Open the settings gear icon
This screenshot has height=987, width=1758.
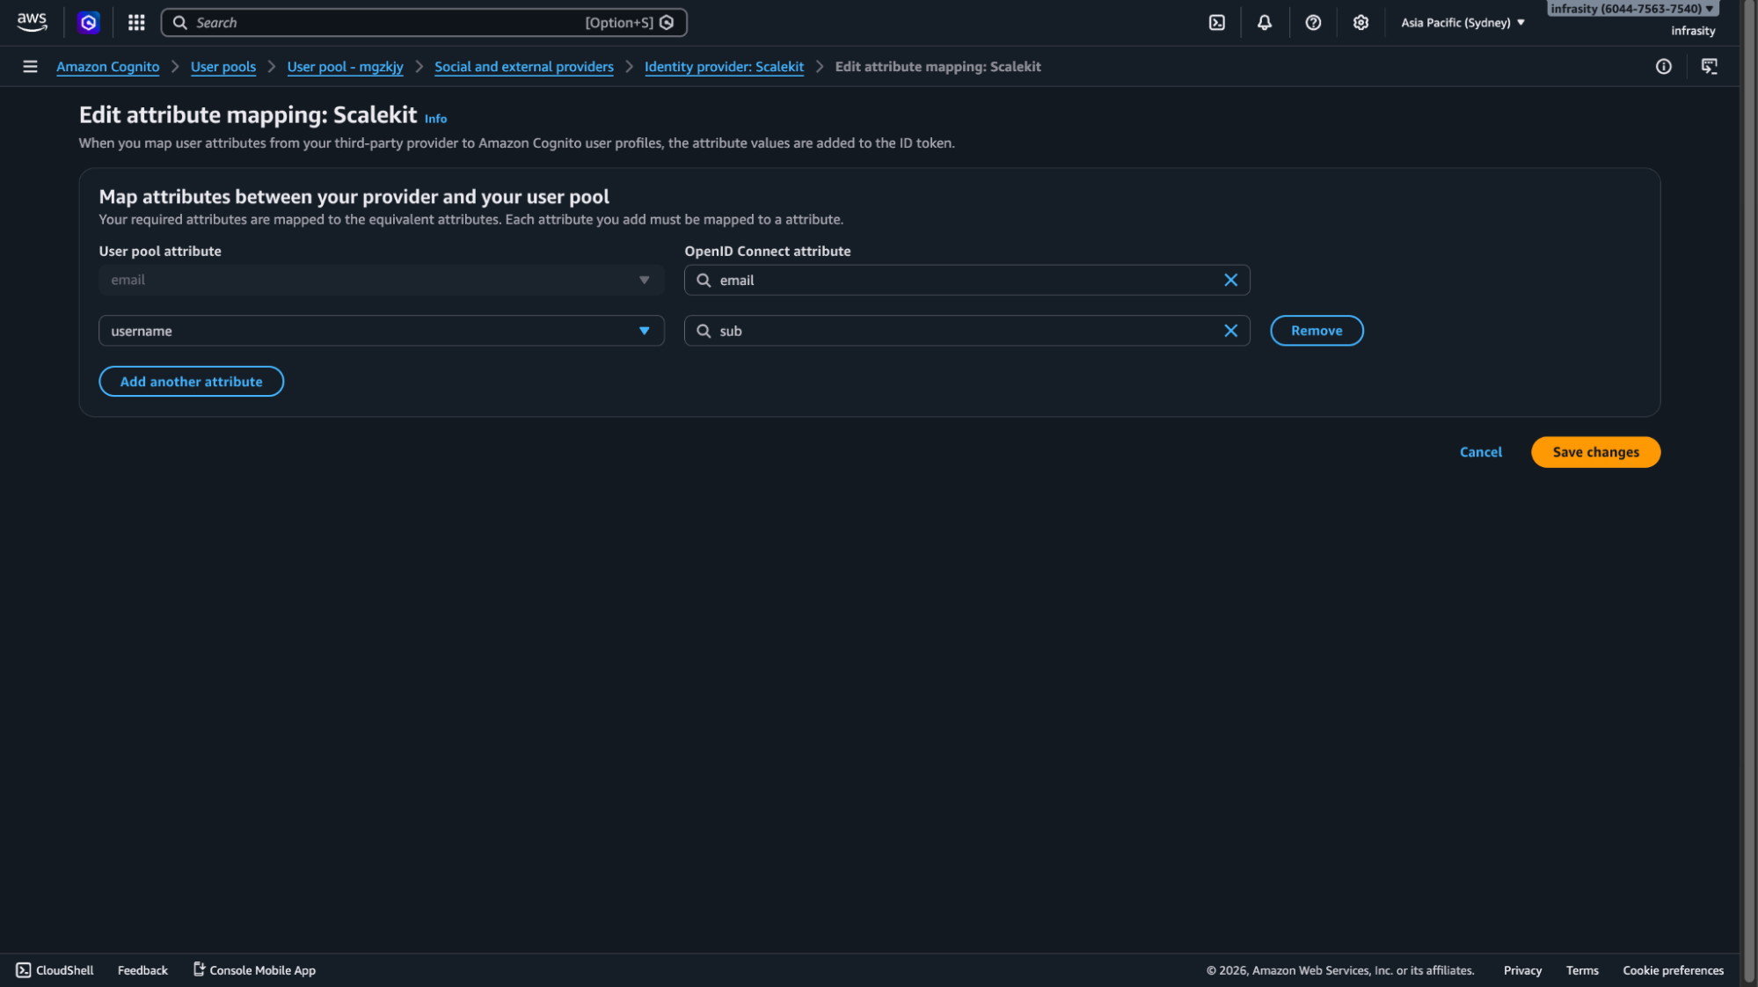tap(1360, 23)
